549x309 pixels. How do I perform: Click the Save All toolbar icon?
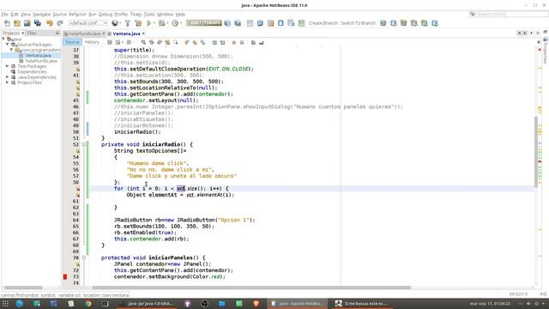(37, 23)
